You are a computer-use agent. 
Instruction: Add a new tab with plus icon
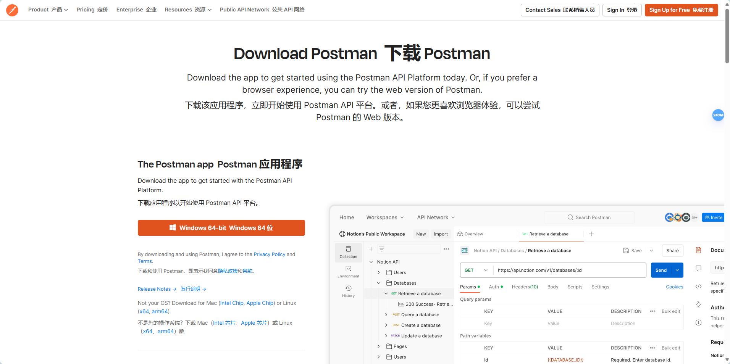click(x=591, y=234)
